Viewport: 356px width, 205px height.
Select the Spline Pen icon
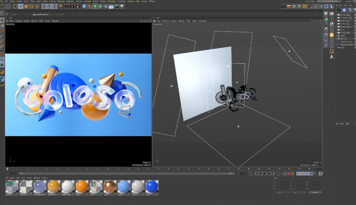pyautogui.click(x=90, y=6)
